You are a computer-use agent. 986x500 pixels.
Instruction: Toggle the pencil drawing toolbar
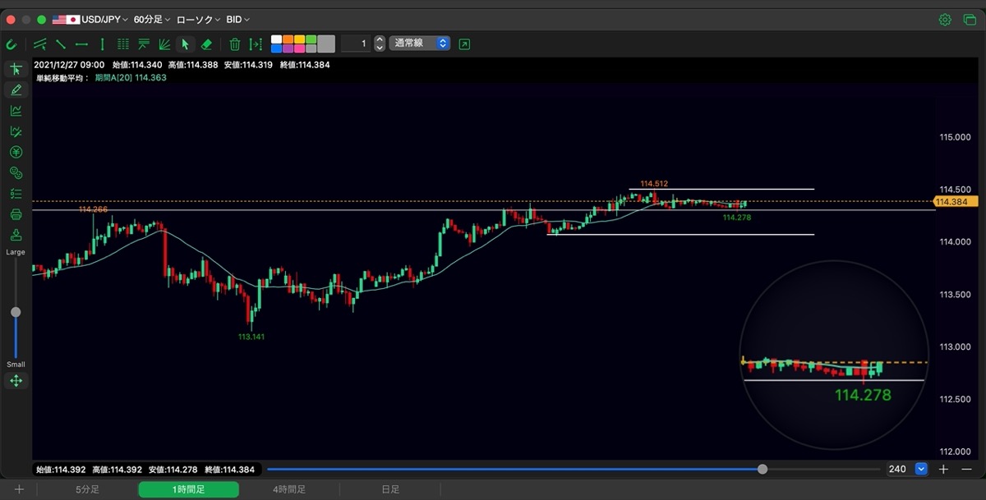click(16, 89)
